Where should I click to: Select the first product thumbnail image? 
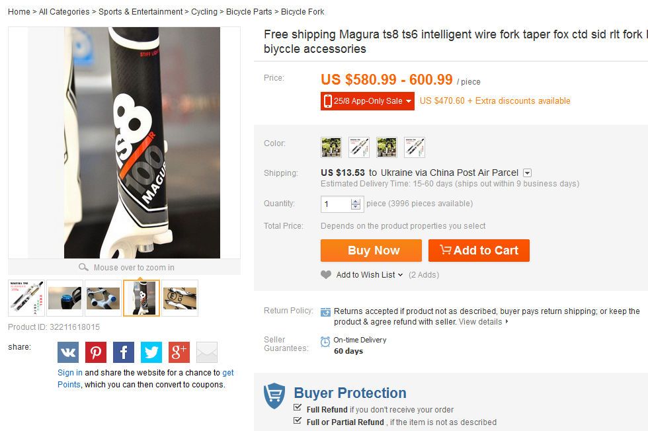pos(27,298)
